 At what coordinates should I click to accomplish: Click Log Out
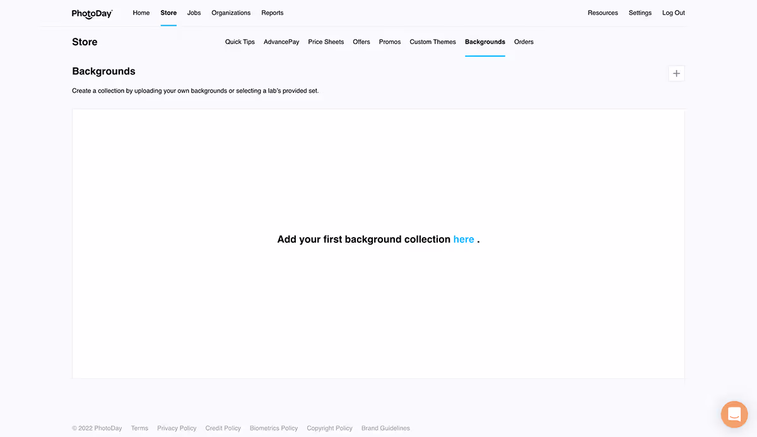coord(674,13)
